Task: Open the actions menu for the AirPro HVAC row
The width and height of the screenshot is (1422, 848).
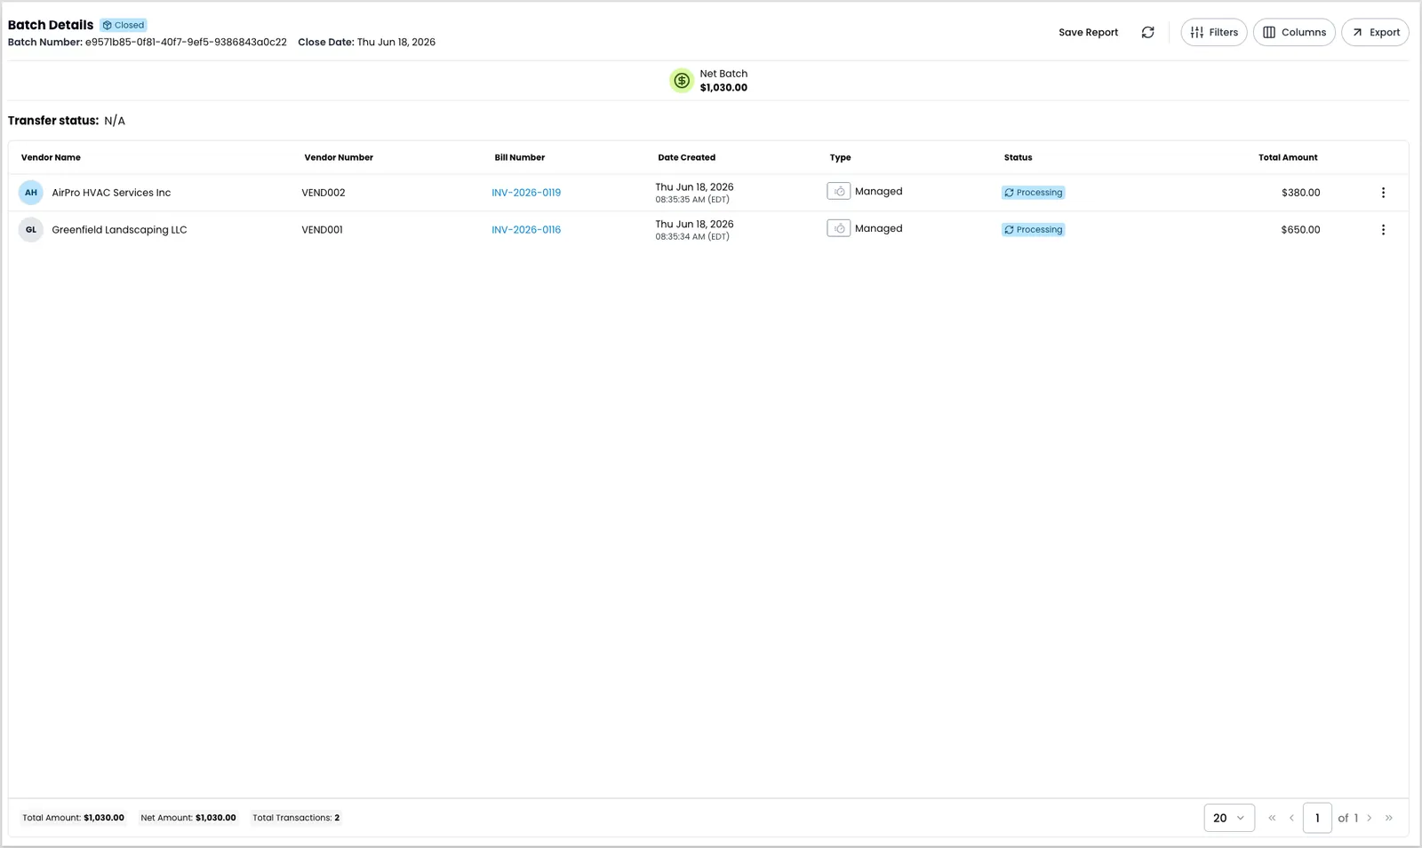Action: [x=1383, y=193]
